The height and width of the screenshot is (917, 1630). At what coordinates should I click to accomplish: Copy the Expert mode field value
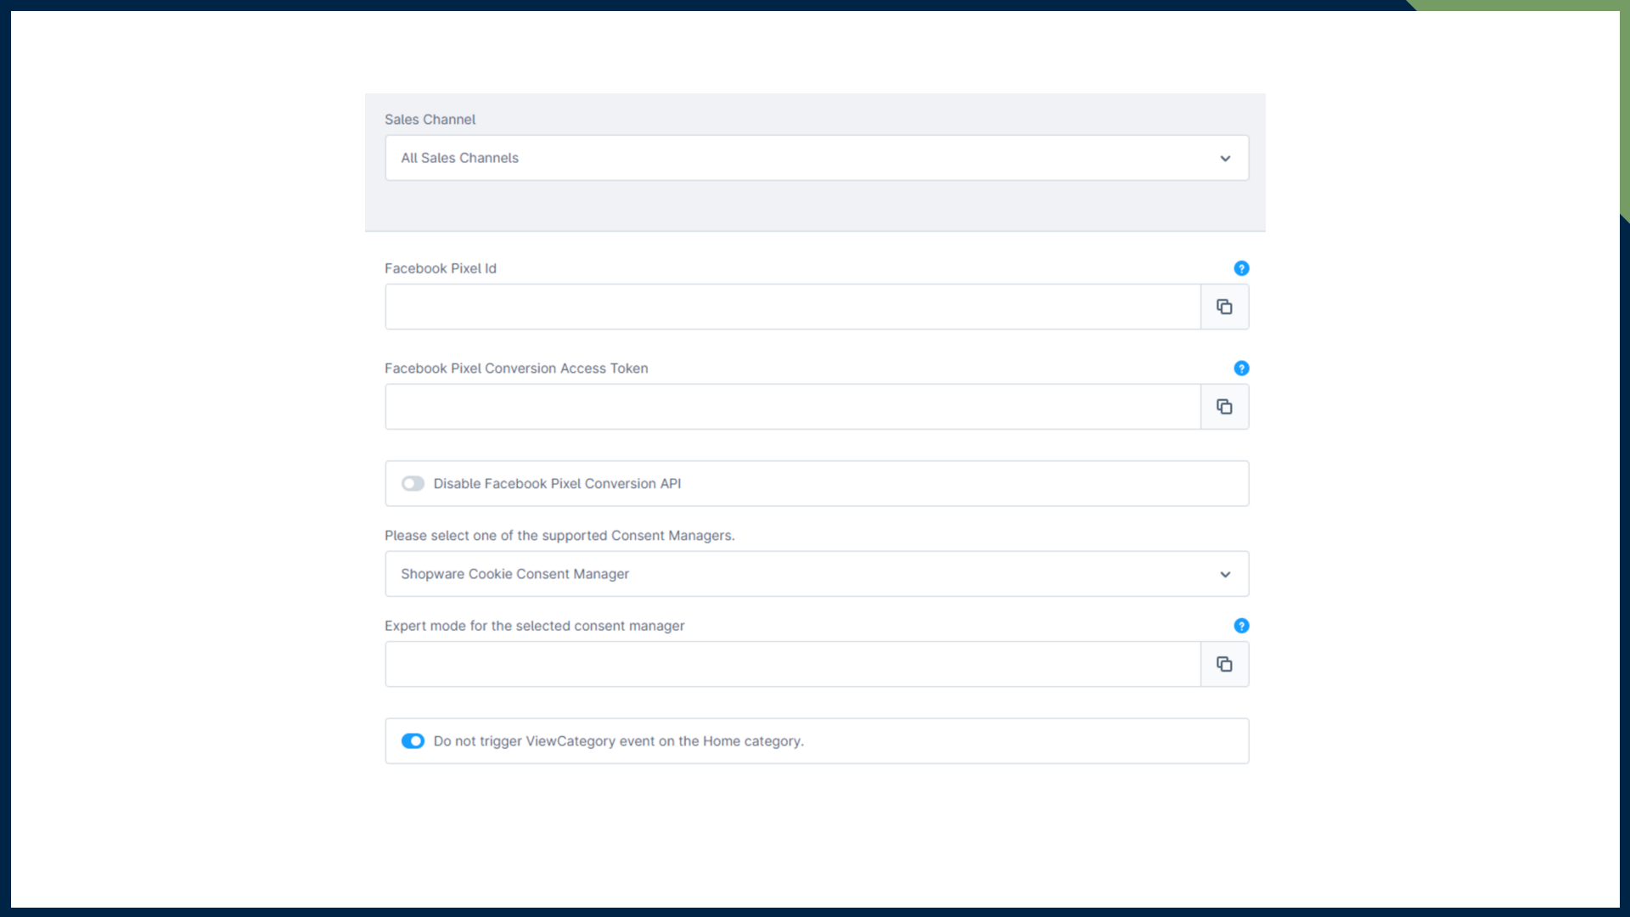pyautogui.click(x=1224, y=664)
